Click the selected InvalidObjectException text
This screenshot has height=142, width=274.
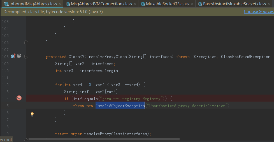[x=120, y=106]
